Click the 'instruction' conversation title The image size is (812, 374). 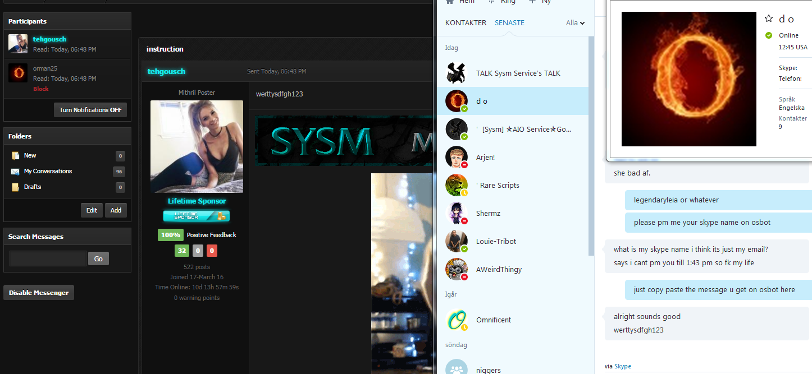click(x=165, y=49)
